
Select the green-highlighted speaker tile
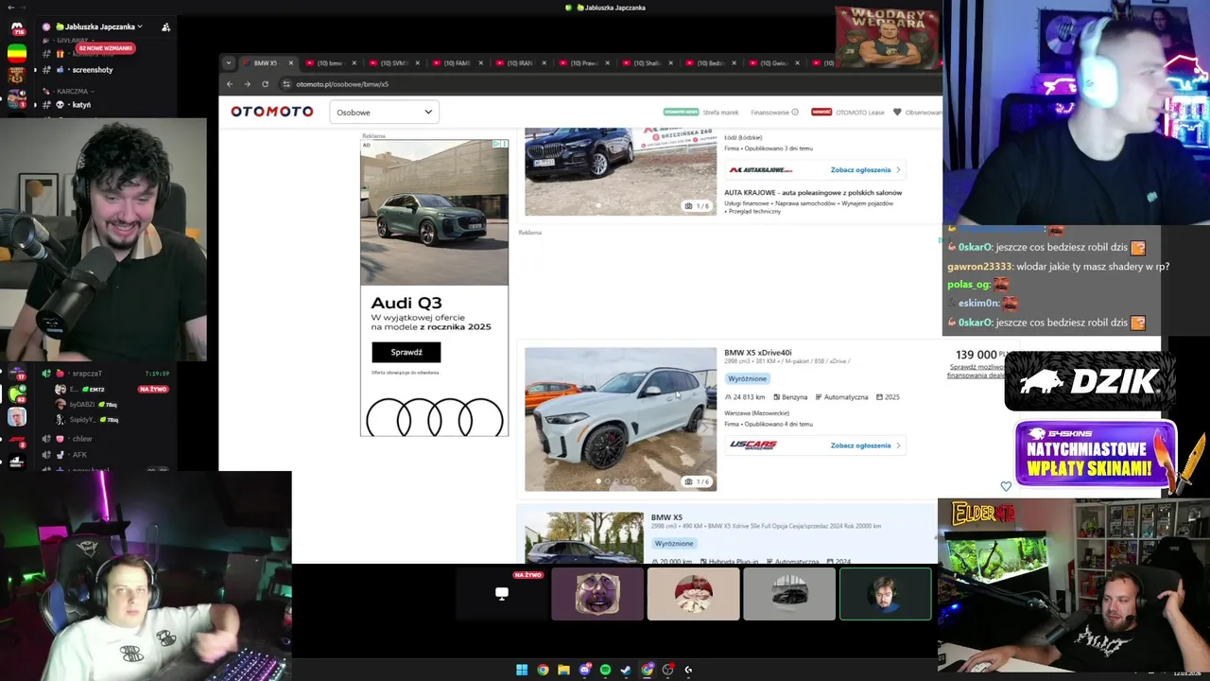885,593
